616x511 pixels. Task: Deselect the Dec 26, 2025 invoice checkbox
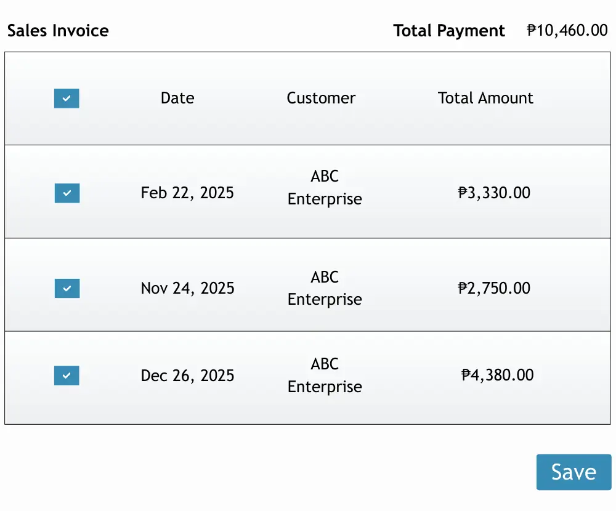click(x=67, y=376)
